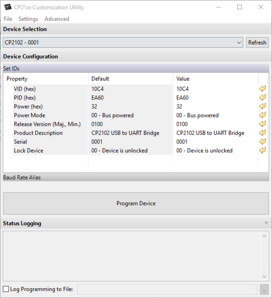Select the Serial property label
This screenshot has width=272, height=298.
[20, 142]
